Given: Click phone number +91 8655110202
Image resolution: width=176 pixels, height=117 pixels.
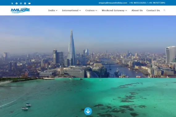Looking at the screenshot, I should (137, 3).
